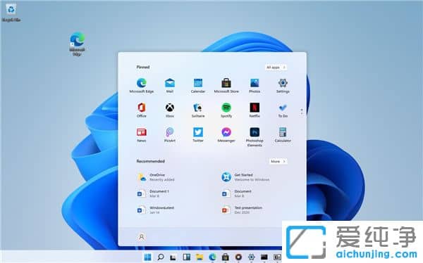The width and height of the screenshot is (423, 263).
Task: Expand Recommended with the More button
Action: 278,161
